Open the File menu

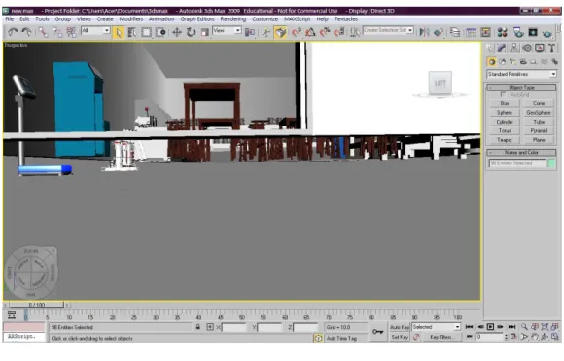pos(10,19)
